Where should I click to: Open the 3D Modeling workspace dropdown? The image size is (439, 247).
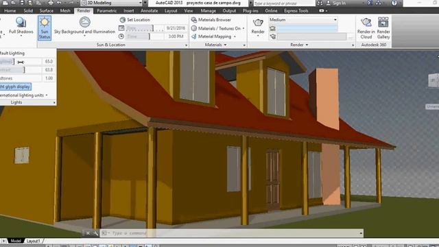pos(112,3)
